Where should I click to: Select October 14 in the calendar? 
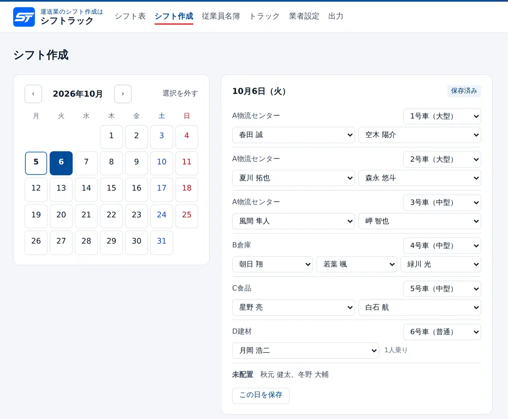click(86, 190)
